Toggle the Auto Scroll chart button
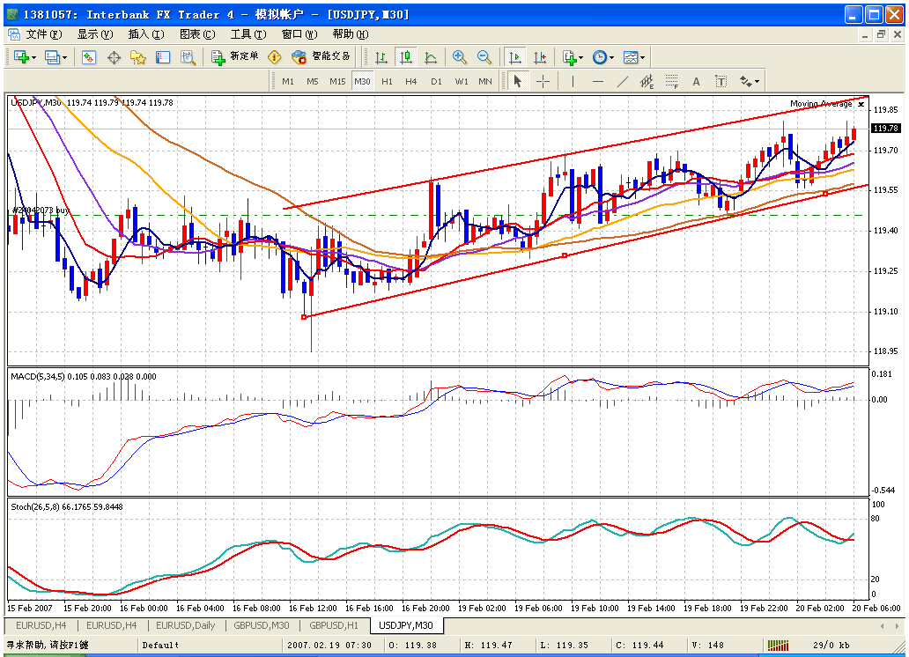The image size is (909, 657). click(x=515, y=57)
